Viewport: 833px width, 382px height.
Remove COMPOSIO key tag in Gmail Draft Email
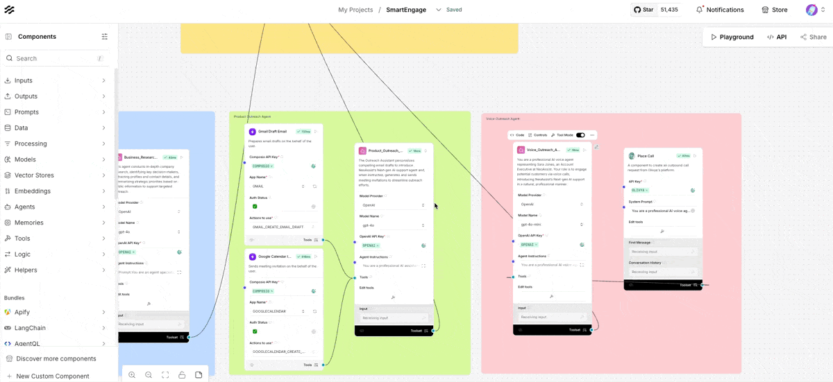(x=272, y=166)
